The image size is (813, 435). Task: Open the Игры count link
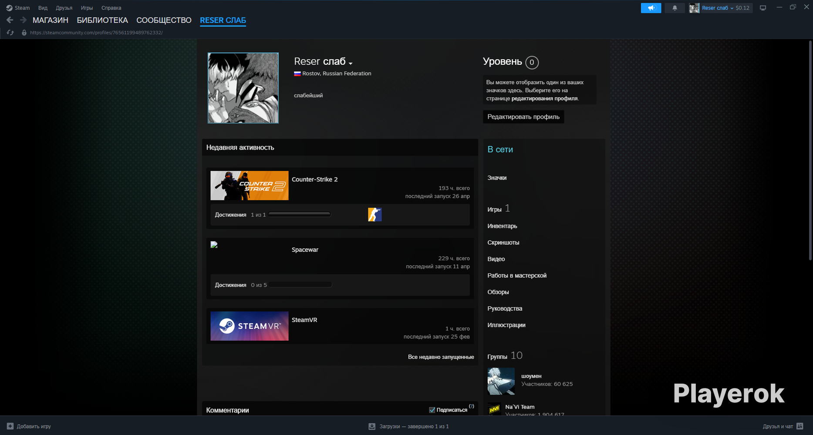[x=499, y=209]
